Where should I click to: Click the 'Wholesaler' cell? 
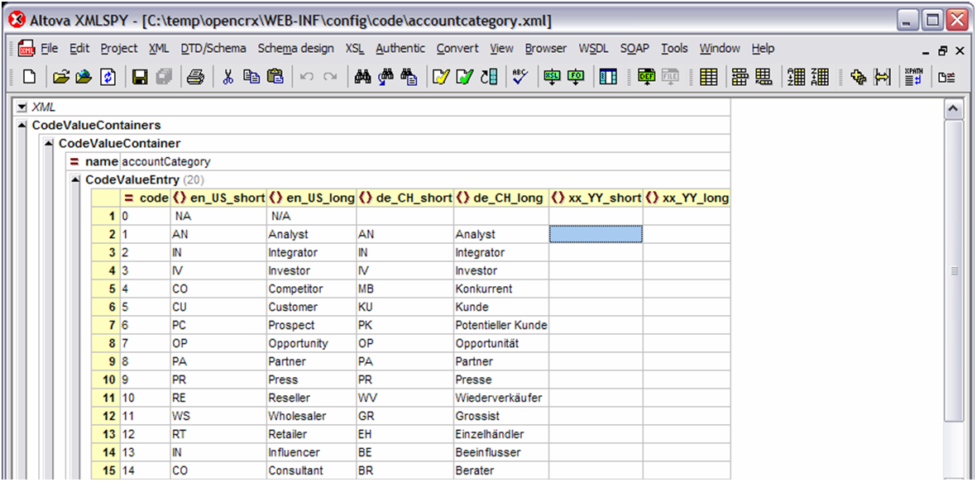tap(311, 415)
